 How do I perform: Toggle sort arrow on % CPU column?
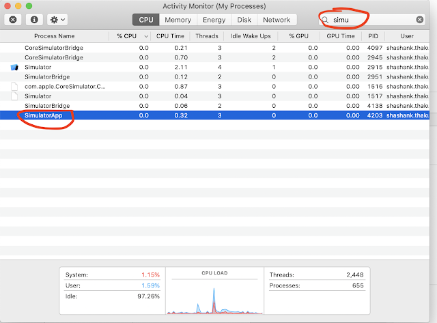pyautogui.click(x=146, y=36)
